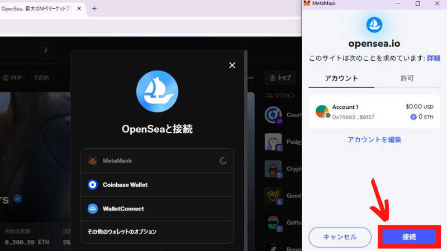This screenshot has height=251, width=447.
Task: Open the three-dots more menu on OpenSea
Action: tap(250, 78)
